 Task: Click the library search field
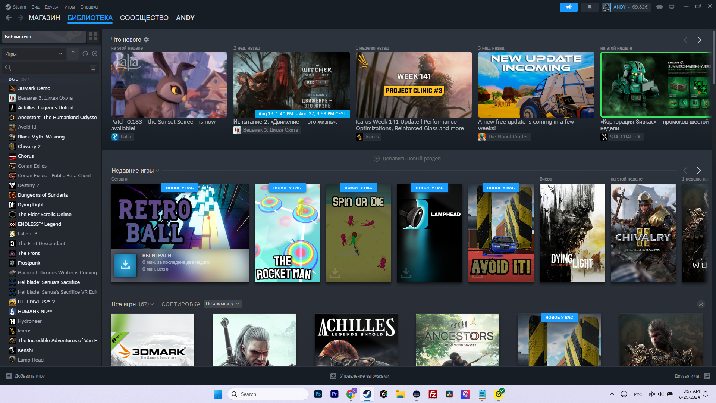pos(48,68)
